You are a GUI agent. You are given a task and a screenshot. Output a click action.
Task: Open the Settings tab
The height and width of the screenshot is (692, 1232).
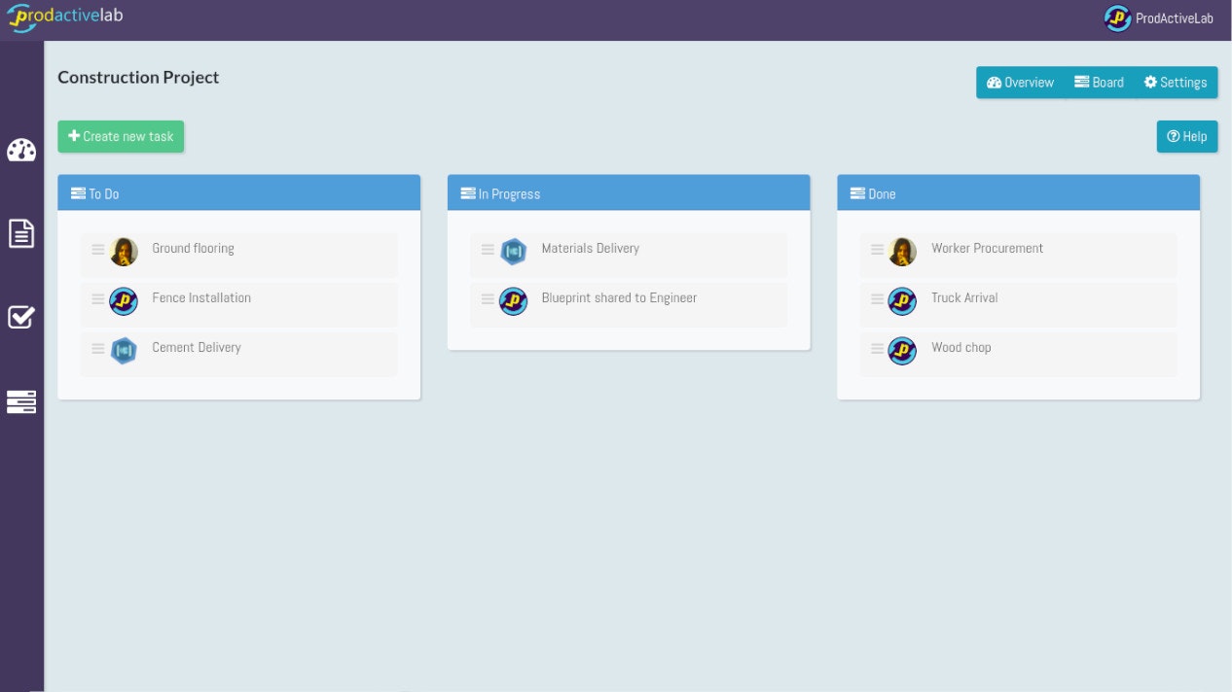(x=1176, y=83)
